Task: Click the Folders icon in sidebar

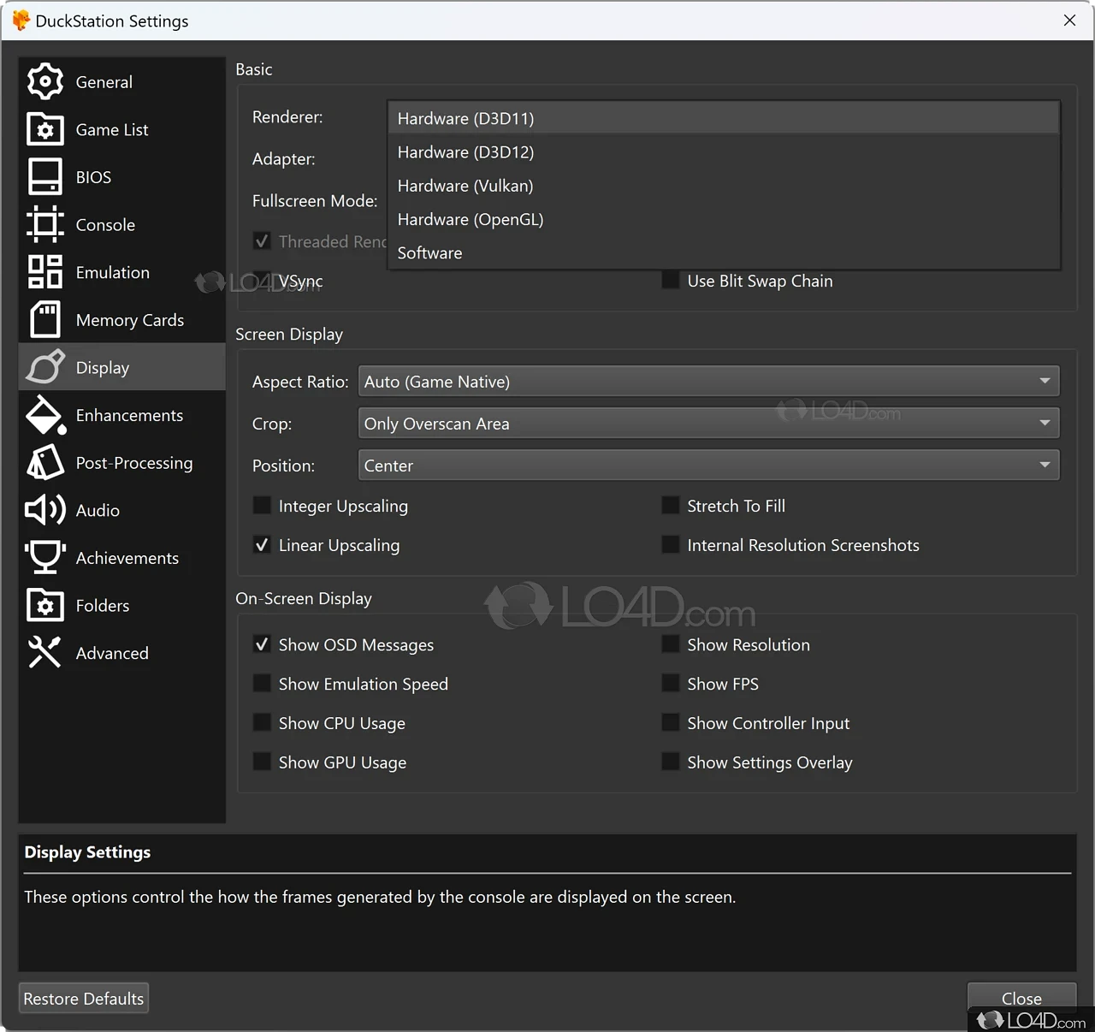Action: [45, 605]
